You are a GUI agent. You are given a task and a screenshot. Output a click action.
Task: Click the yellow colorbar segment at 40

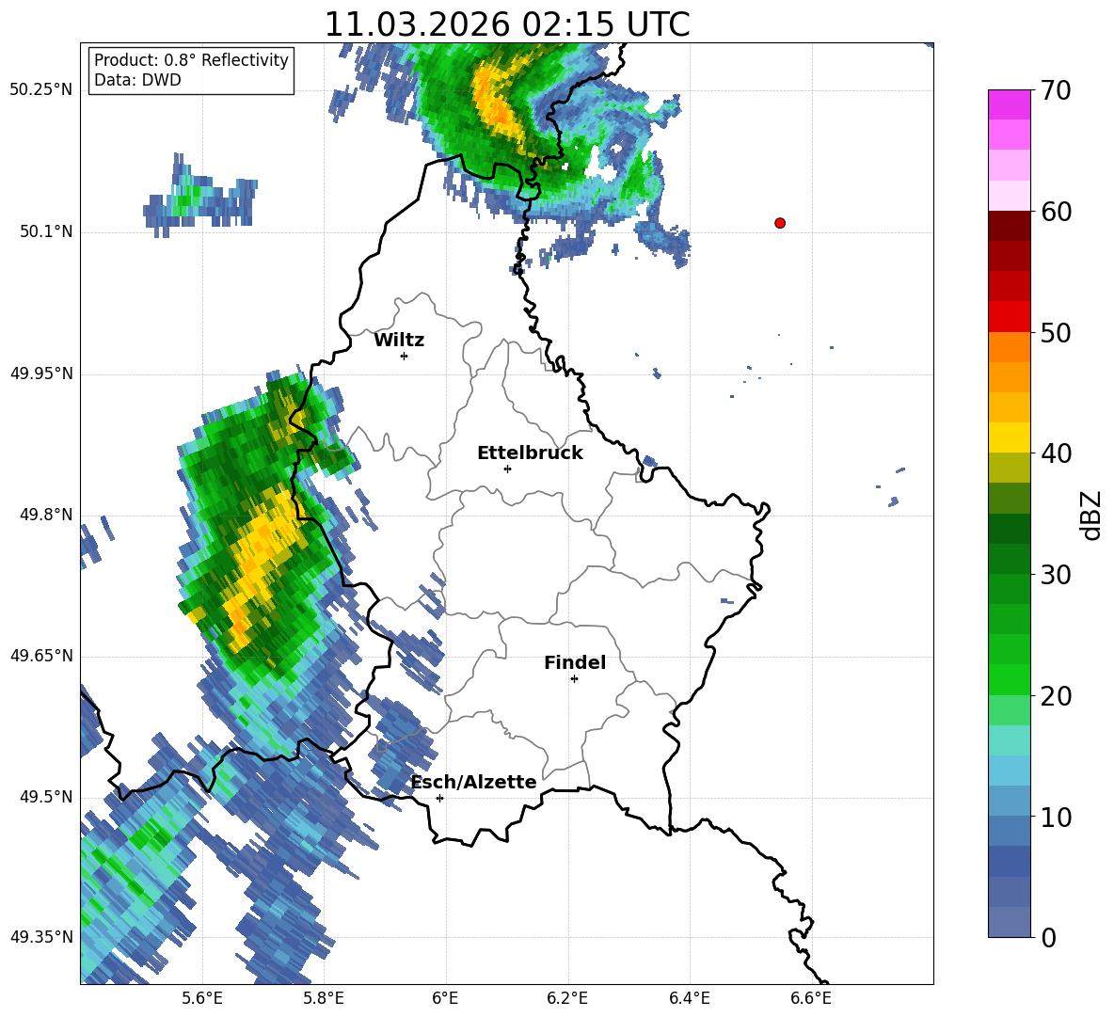pos(1009,437)
